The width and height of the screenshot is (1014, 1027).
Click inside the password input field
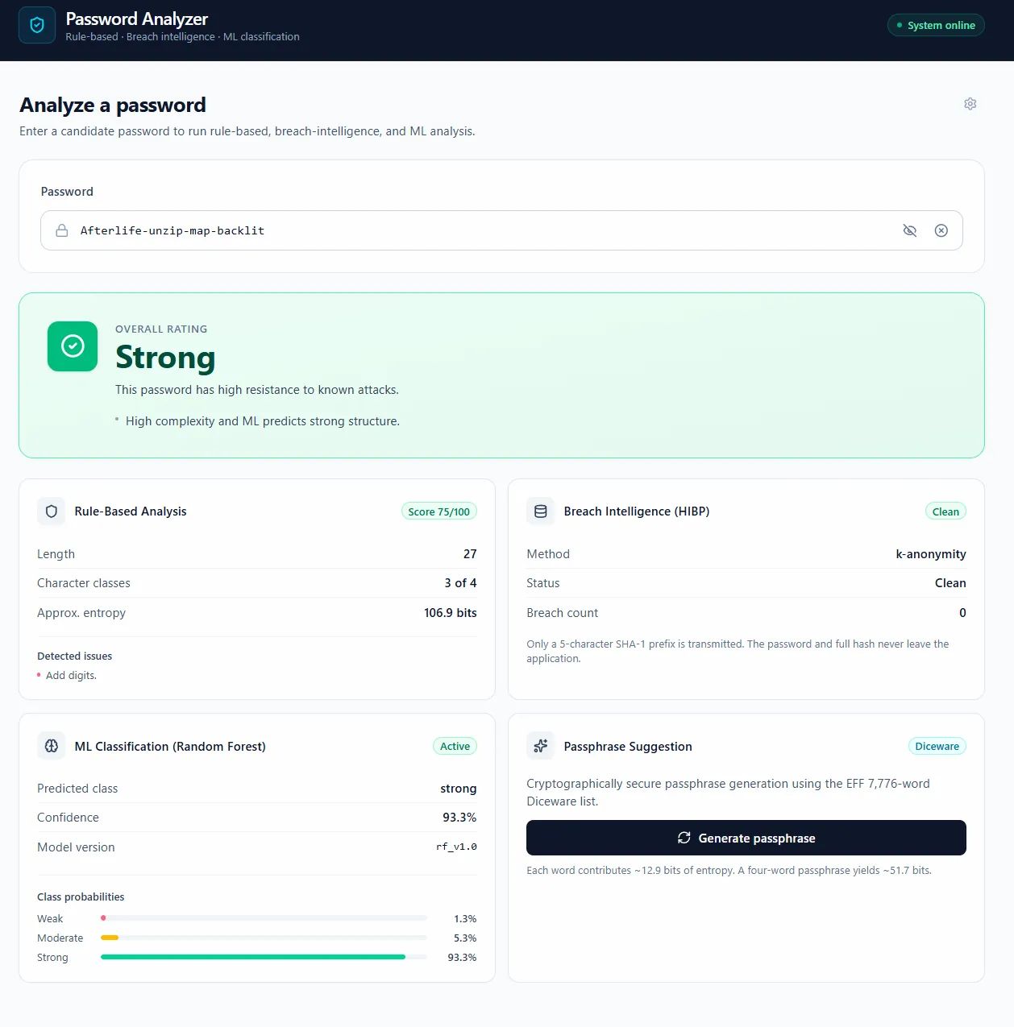pos(501,230)
